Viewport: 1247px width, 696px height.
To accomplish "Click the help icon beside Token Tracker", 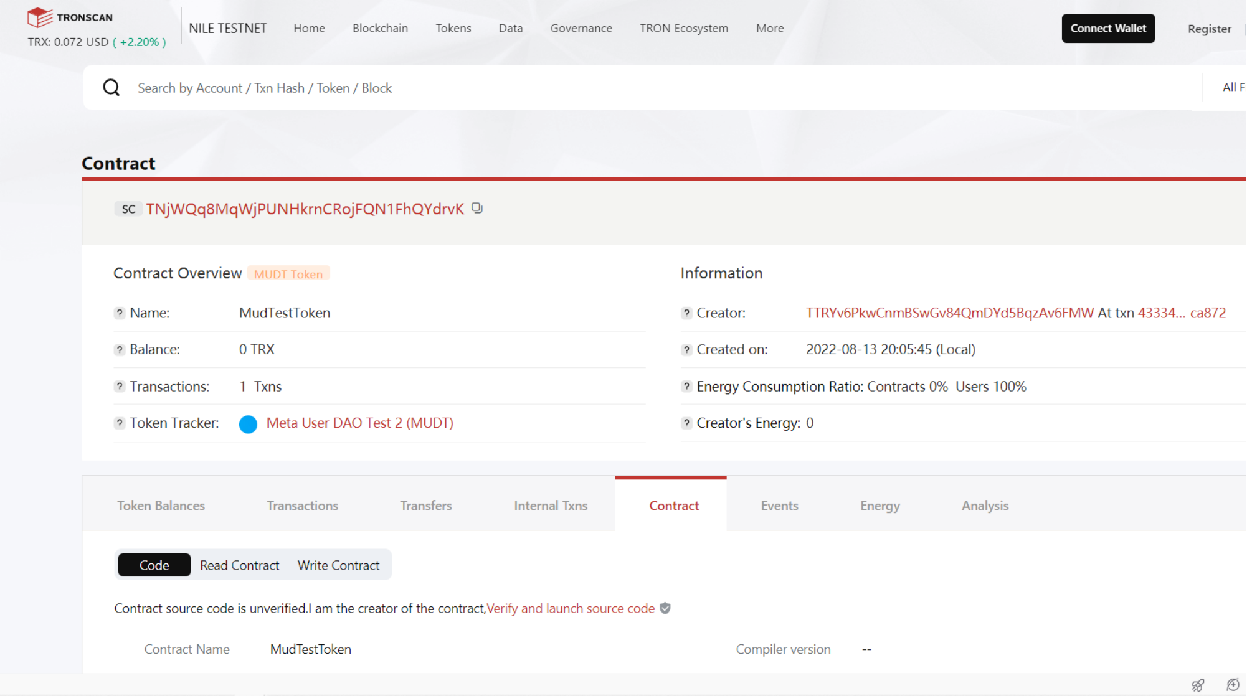I will point(120,423).
